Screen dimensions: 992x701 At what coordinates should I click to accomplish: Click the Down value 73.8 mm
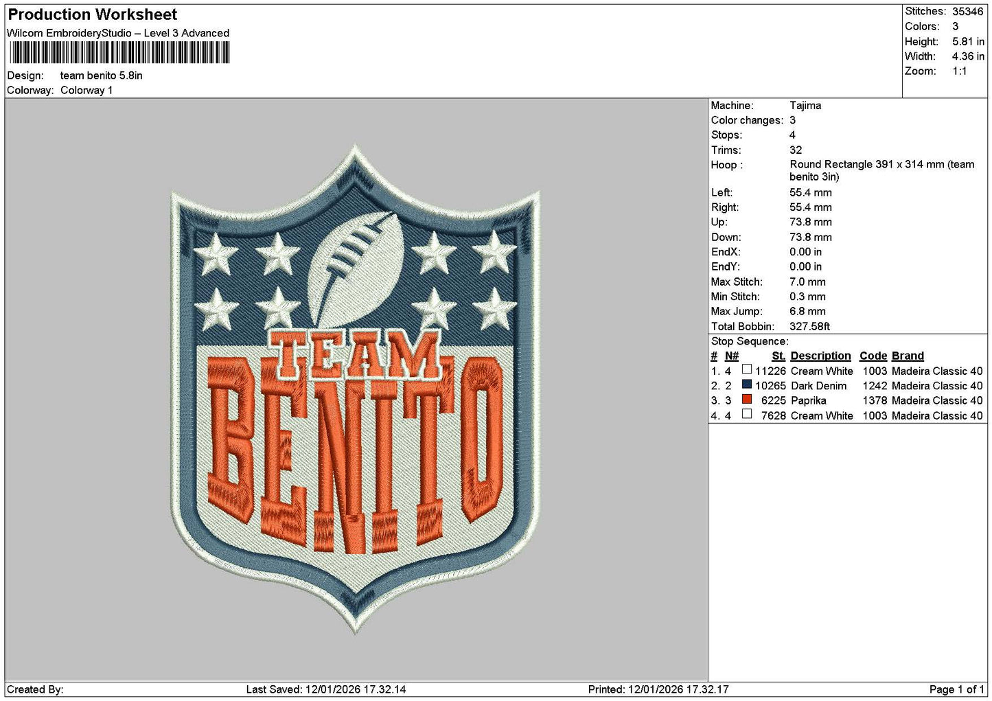[x=811, y=238]
